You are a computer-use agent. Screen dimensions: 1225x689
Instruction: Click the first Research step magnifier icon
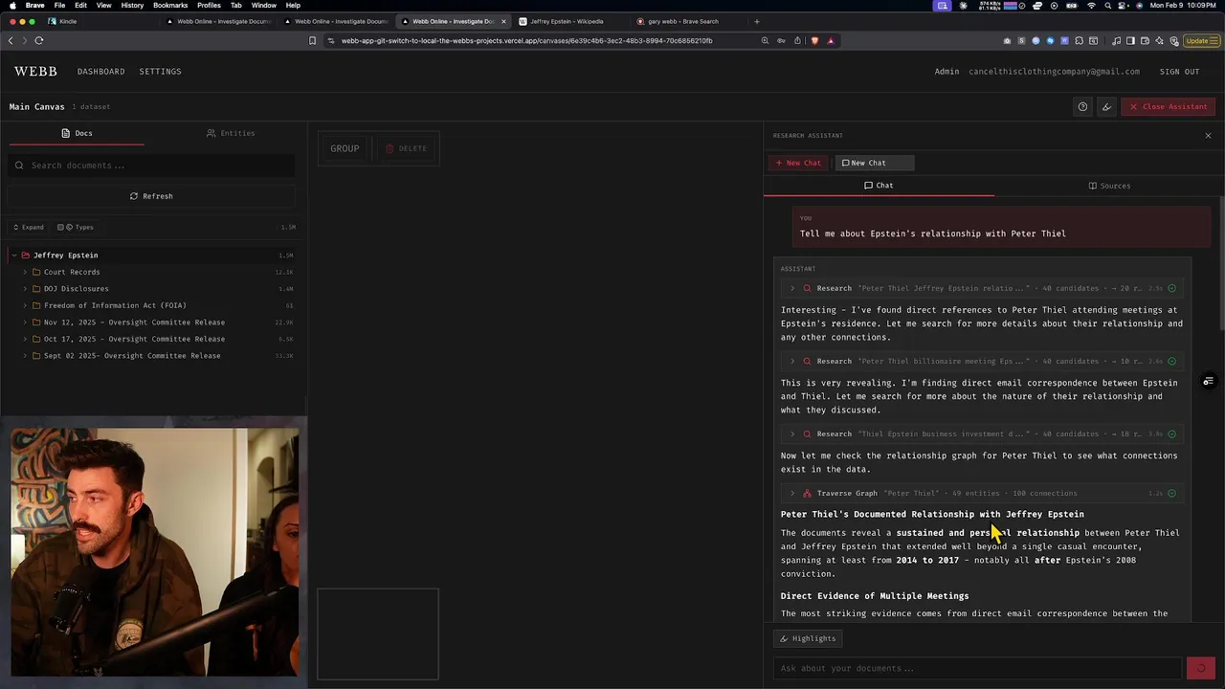click(807, 288)
